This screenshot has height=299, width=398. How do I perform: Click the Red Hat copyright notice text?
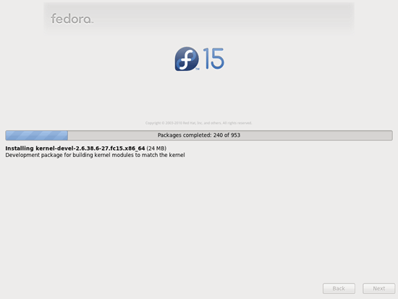tap(198, 123)
